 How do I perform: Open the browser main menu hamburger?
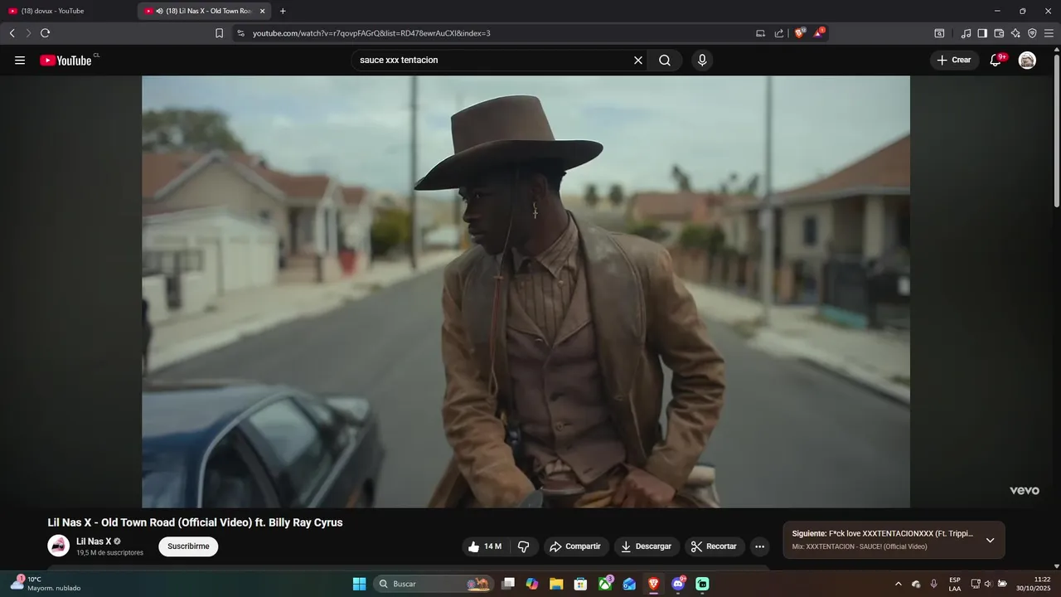click(1049, 33)
